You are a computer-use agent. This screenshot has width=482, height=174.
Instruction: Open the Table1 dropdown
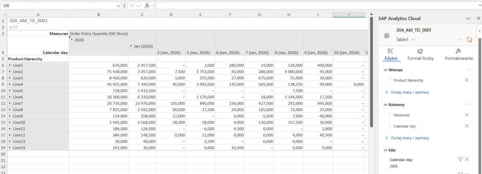[413, 40]
